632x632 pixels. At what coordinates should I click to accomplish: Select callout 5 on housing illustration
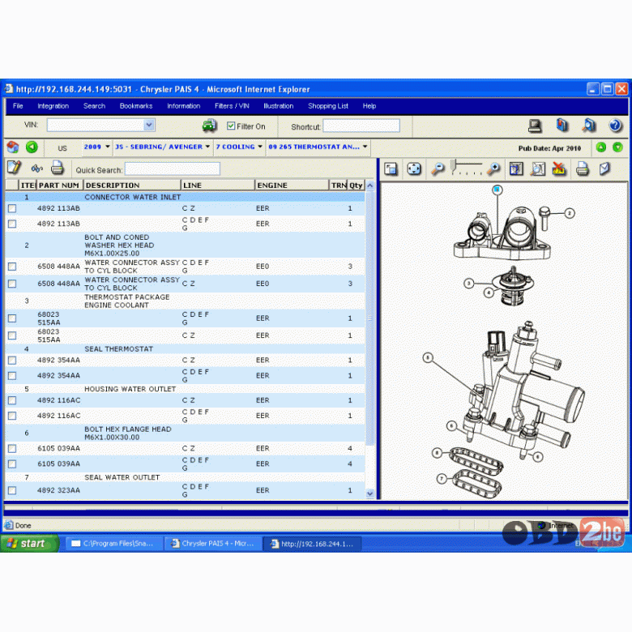click(428, 357)
